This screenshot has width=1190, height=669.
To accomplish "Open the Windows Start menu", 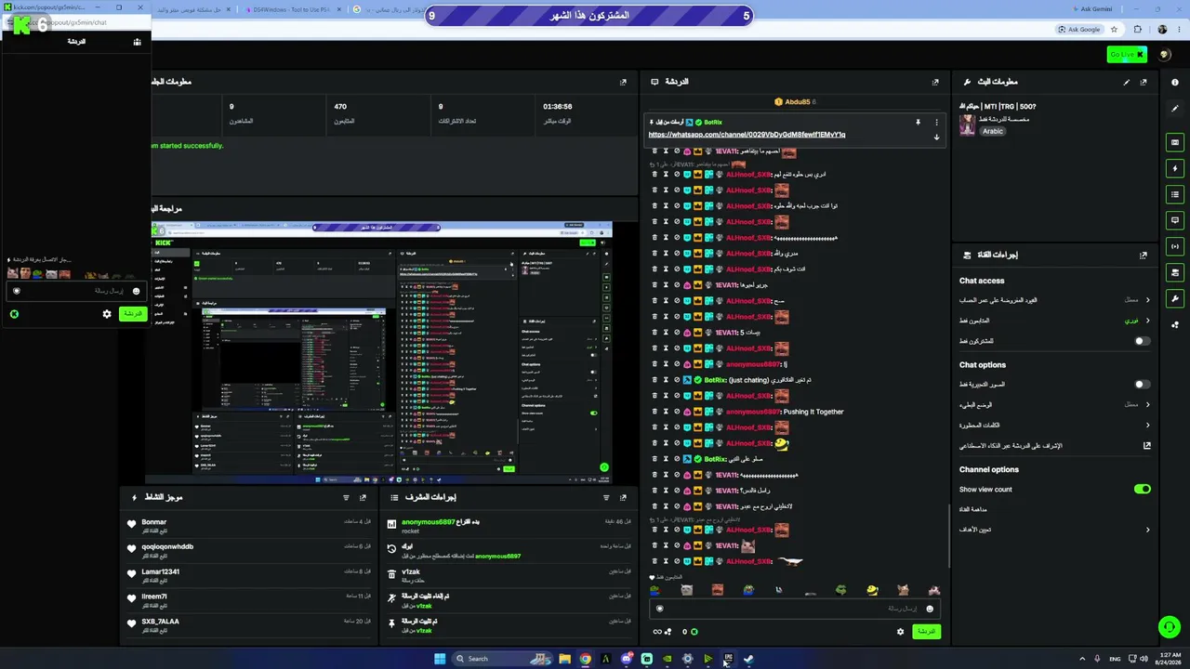I will [x=440, y=659].
